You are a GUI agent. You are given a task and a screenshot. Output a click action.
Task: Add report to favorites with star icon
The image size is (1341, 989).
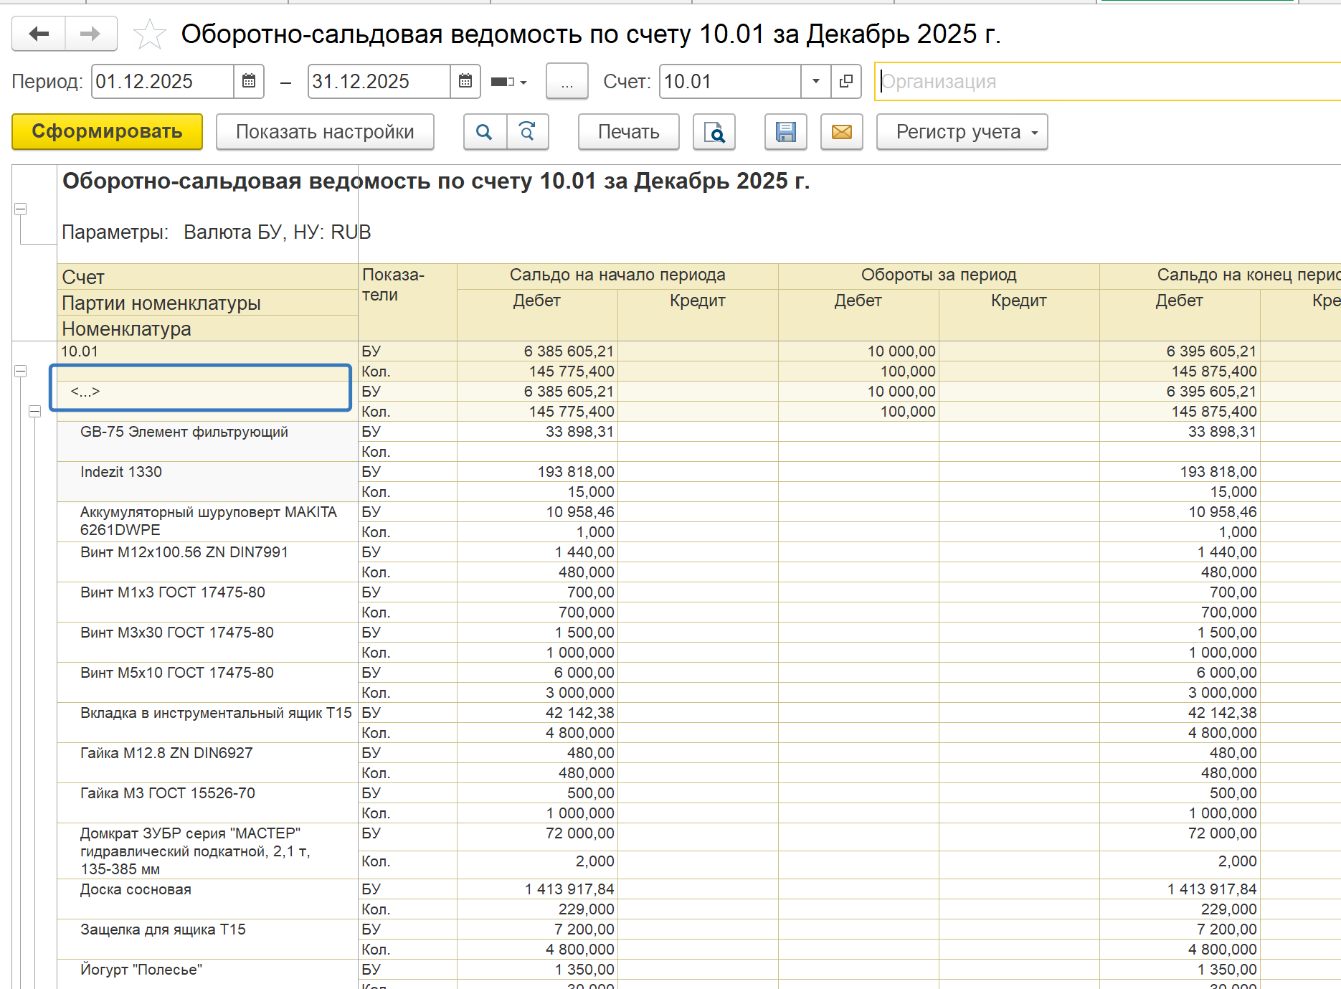tap(150, 34)
